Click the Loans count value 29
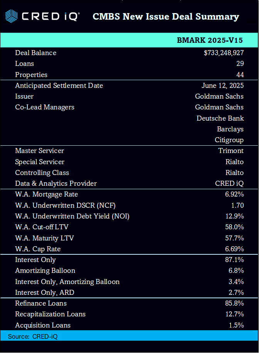The width and height of the screenshot is (259, 353). click(240, 64)
